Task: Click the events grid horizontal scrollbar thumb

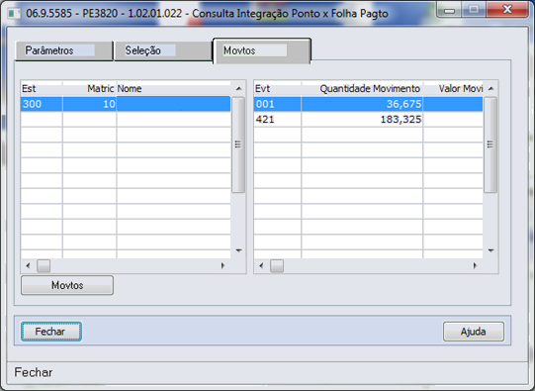Action: coord(277,265)
